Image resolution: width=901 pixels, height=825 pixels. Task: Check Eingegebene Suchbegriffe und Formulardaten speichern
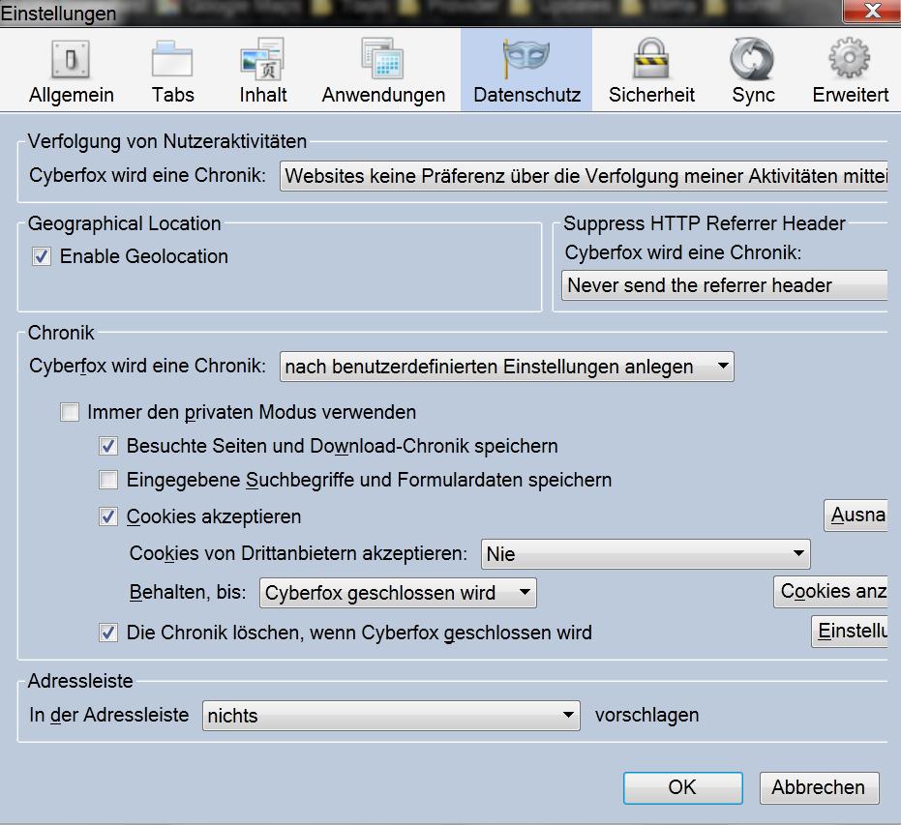pos(108,480)
